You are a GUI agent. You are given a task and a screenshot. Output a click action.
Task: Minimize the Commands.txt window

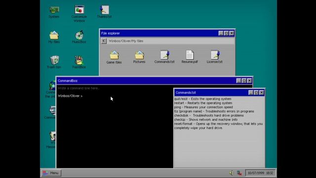click(x=251, y=92)
